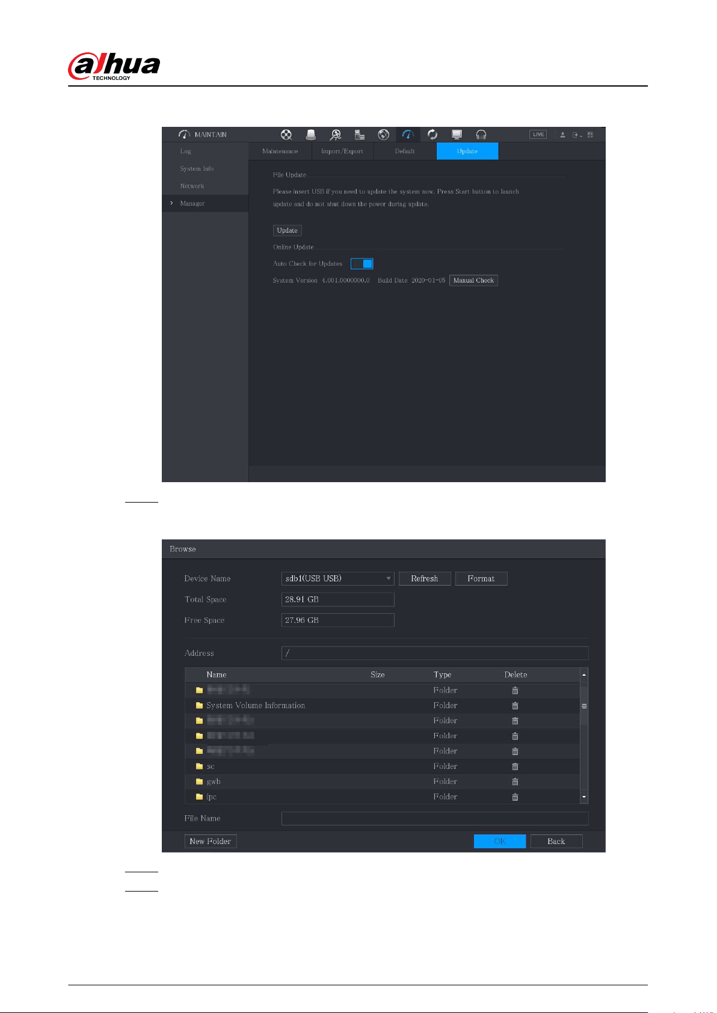
Task: Select the 'gwh' folder name
Action: click(x=214, y=782)
